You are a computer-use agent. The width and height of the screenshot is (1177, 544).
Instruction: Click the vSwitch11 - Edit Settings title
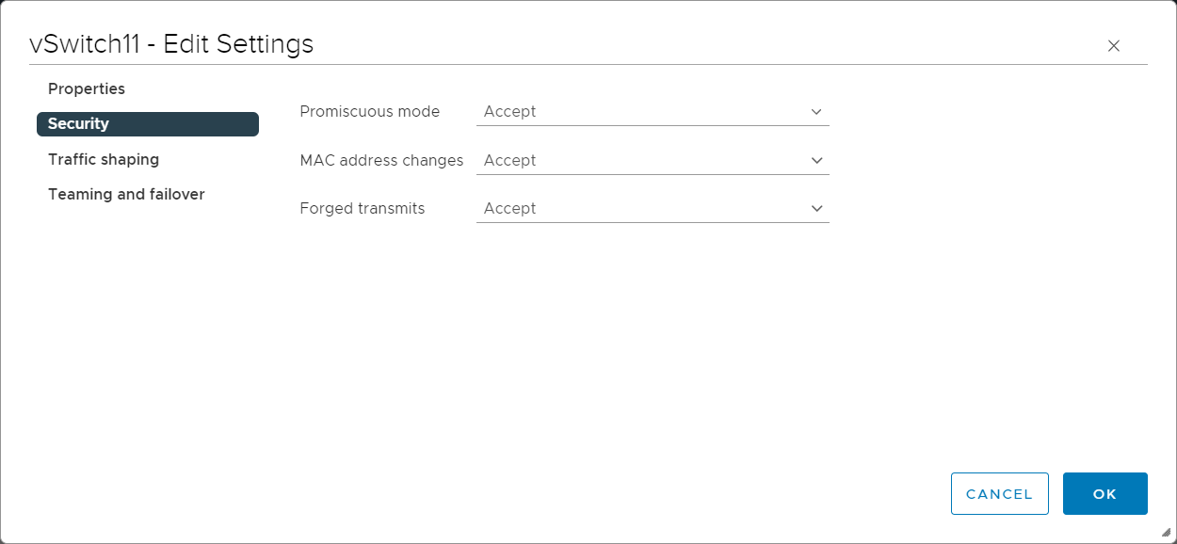pyautogui.click(x=171, y=44)
